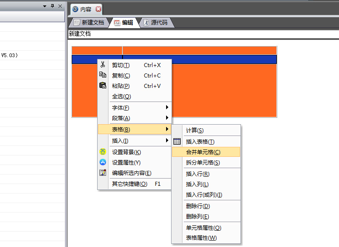The width and height of the screenshot is (339, 247).
Task: Click the scissors Cut icon
Action: click(103, 65)
